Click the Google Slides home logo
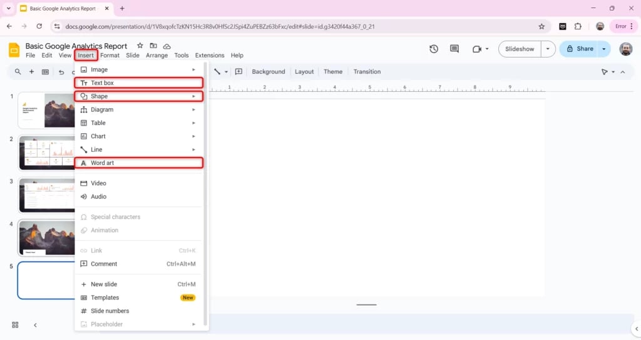Image resolution: width=641 pixels, height=340 pixels. (x=14, y=50)
